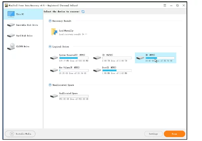
Task: Select the highlighted (E: NTFS) drive
Action: [x=155, y=58]
